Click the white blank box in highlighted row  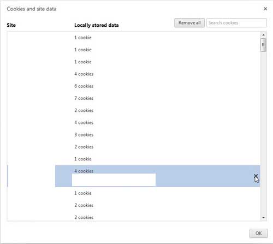click(x=114, y=180)
